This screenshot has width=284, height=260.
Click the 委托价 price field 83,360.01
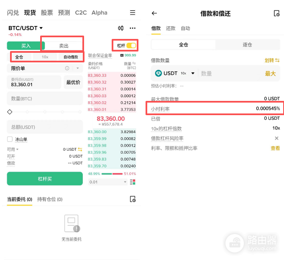(34, 82)
